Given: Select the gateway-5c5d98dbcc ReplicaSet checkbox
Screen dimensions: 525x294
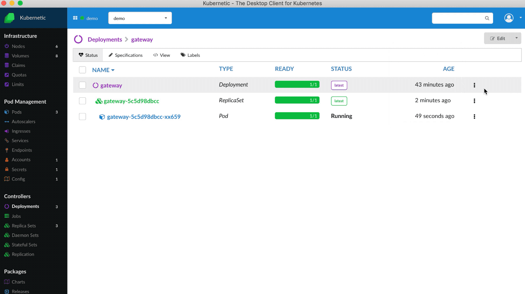Looking at the screenshot, I should click(x=82, y=101).
